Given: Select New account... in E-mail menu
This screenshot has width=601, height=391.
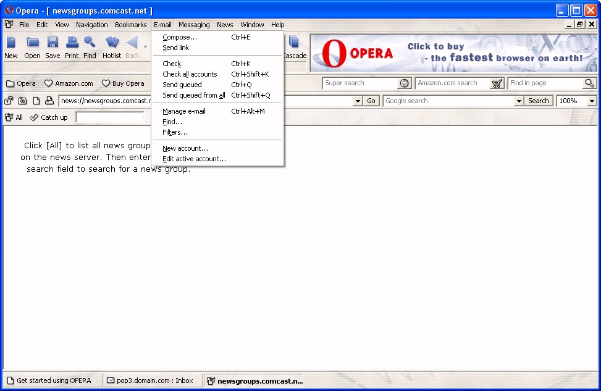Looking at the screenshot, I should point(185,148).
